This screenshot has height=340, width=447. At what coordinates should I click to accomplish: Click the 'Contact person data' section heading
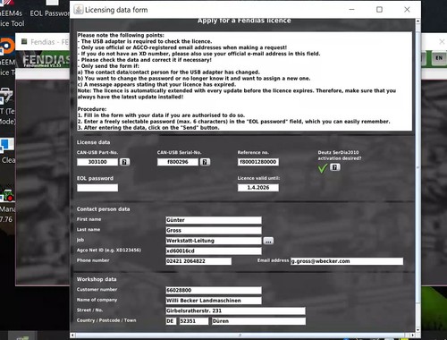(x=103, y=209)
